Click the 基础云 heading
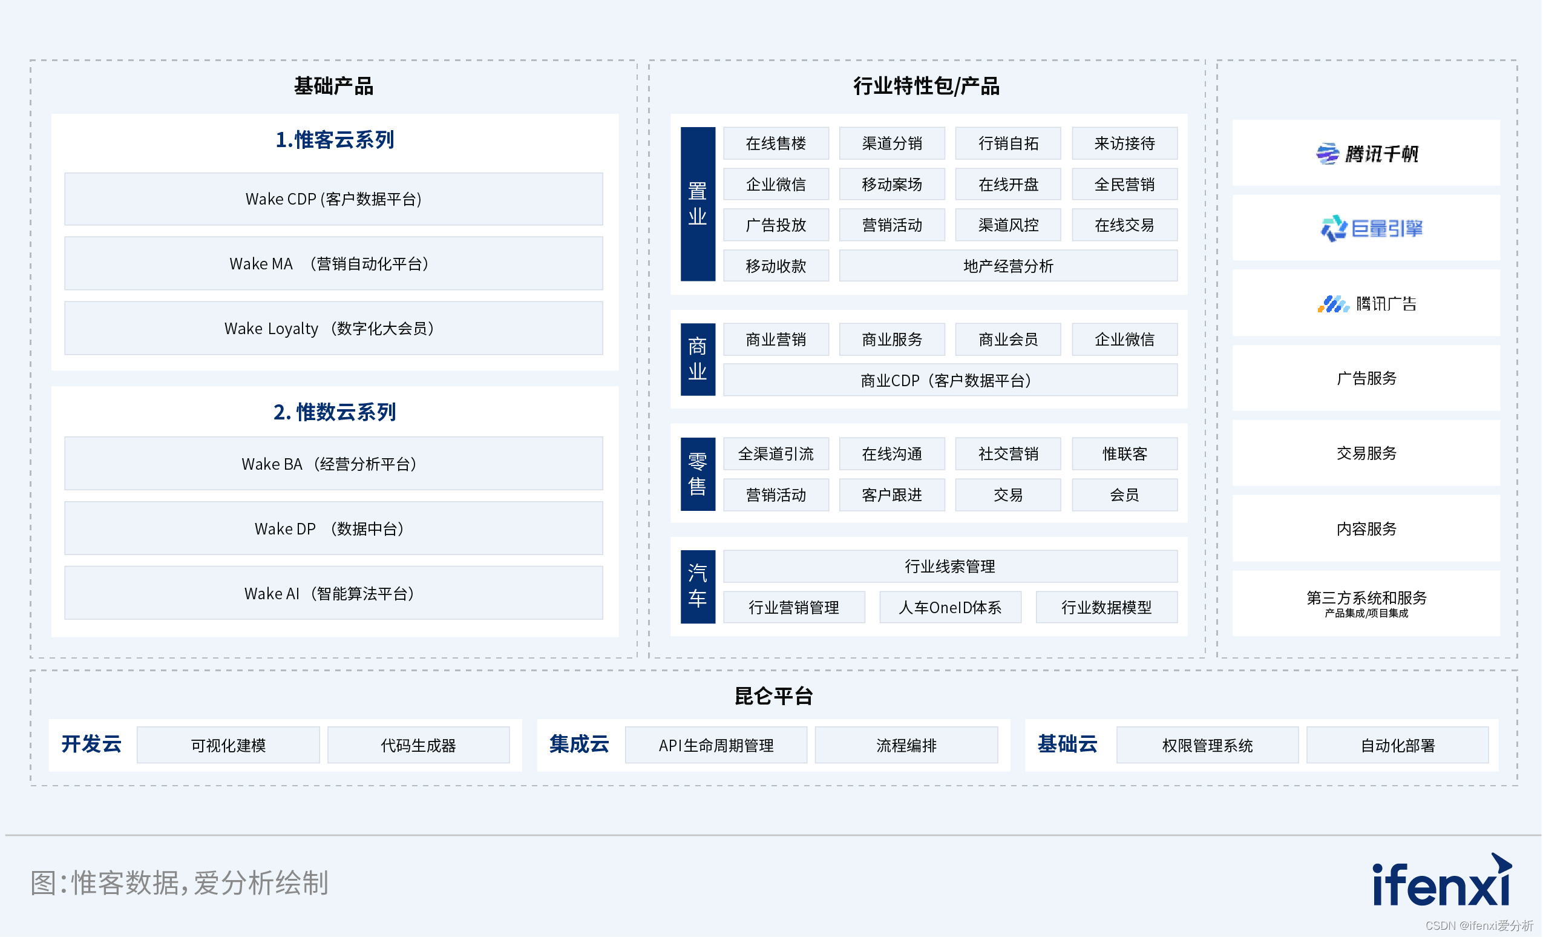Viewport: 1543px width, 937px height. tap(1068, 744)
